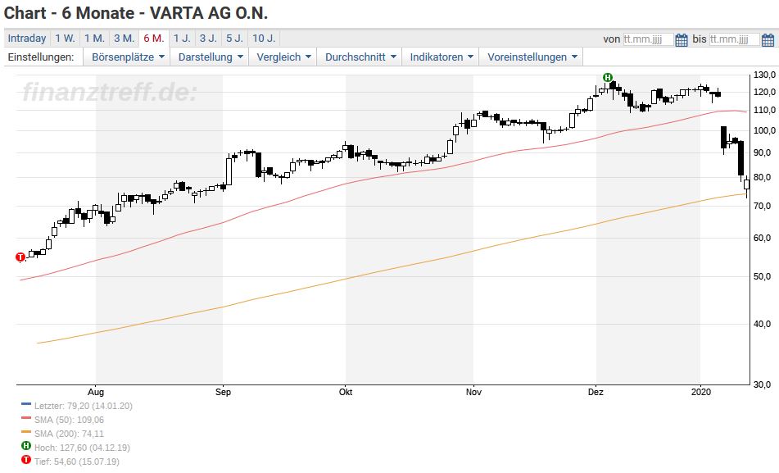
Task: Expand the Vergleich dropdown
Action: pos(283,57)
